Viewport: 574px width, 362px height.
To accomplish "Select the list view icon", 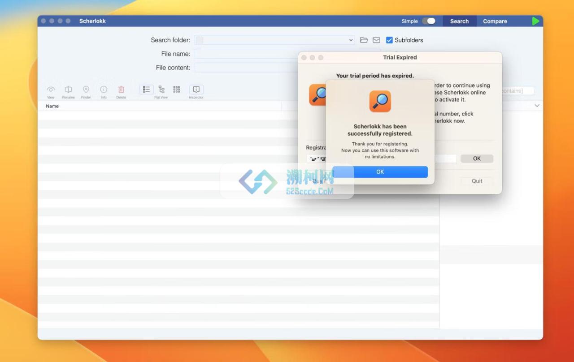I will (147, 89).
